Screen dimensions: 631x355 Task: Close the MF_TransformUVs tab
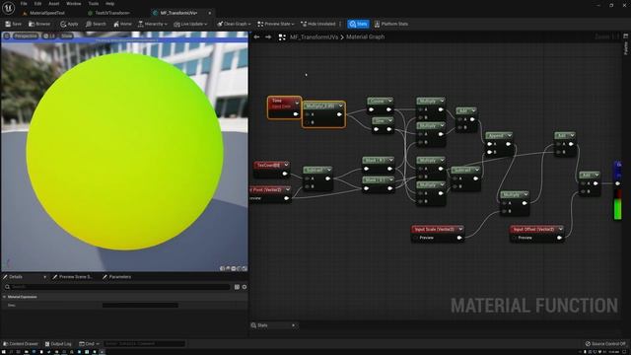point(210,13)
